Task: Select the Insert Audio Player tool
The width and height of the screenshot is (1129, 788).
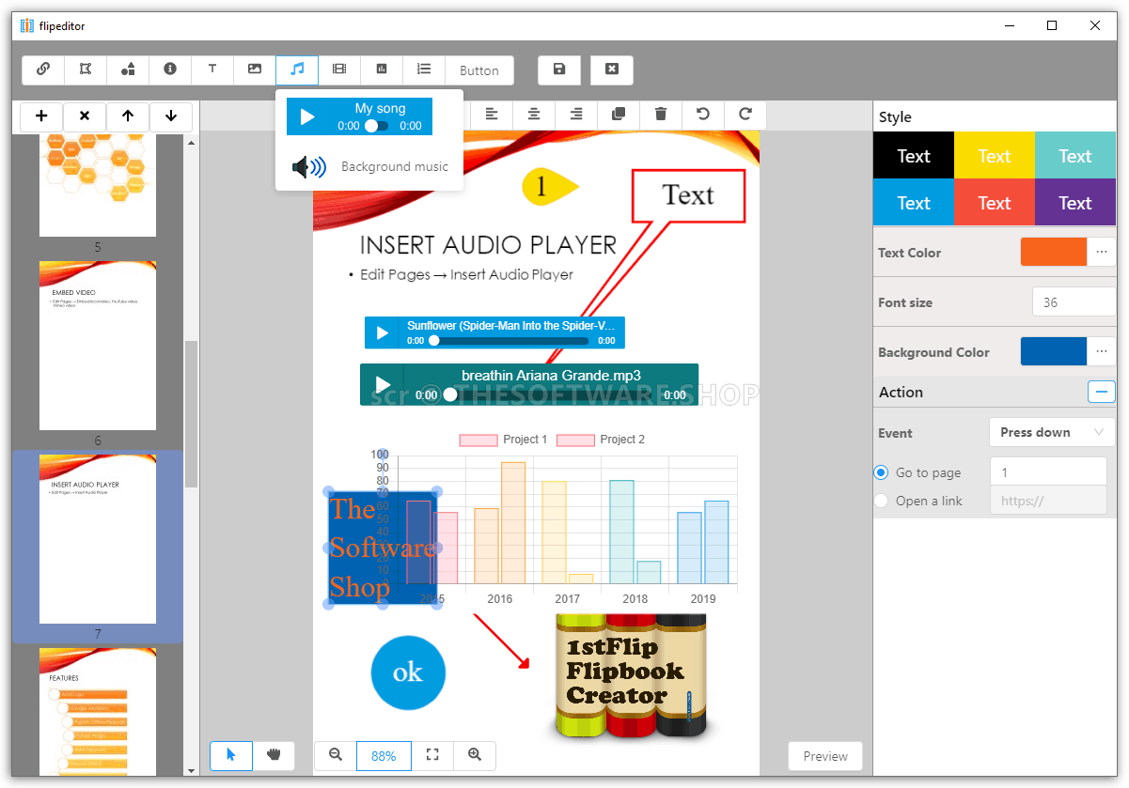Action: tap(297, 70)
